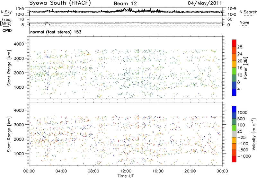Click the blue bottom of power colorbar

tap(234, 92)
